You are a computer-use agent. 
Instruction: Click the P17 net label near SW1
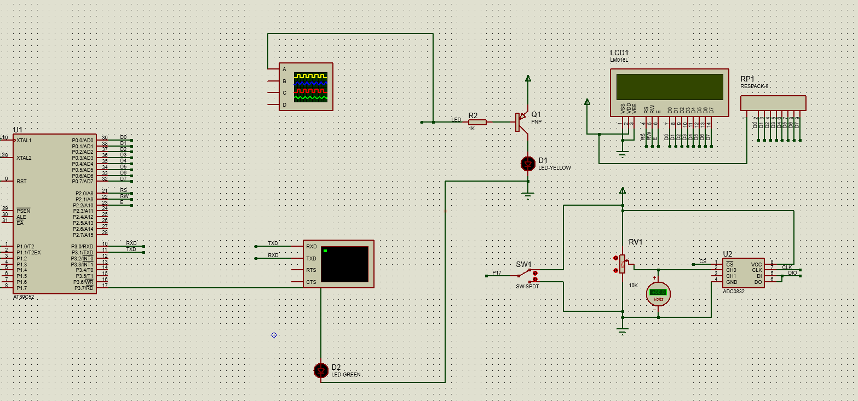point(497,272)
